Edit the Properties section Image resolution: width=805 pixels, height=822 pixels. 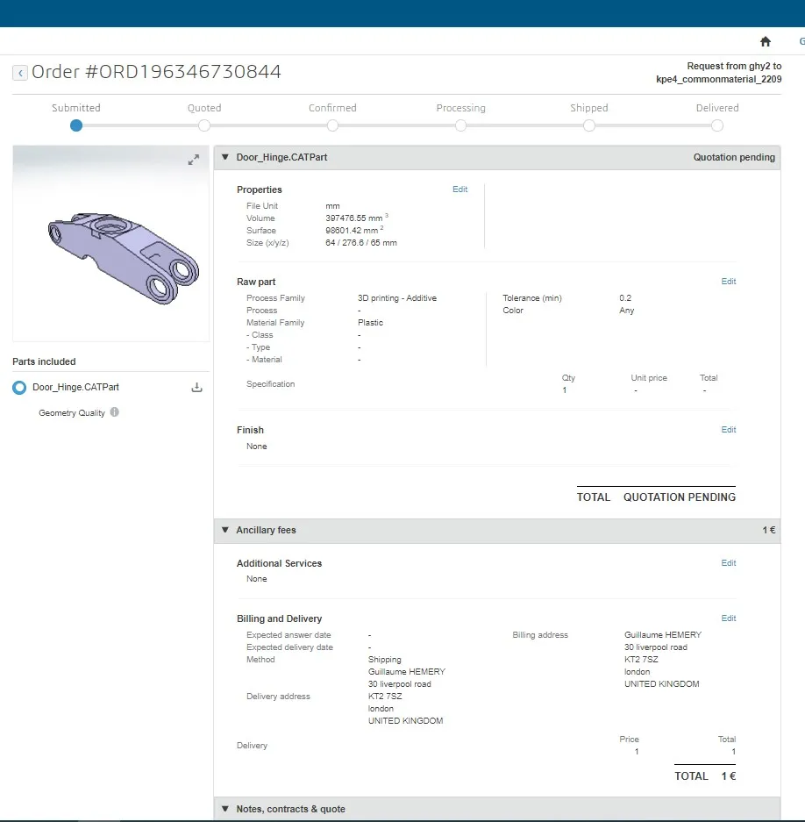[x=459, y=189]
